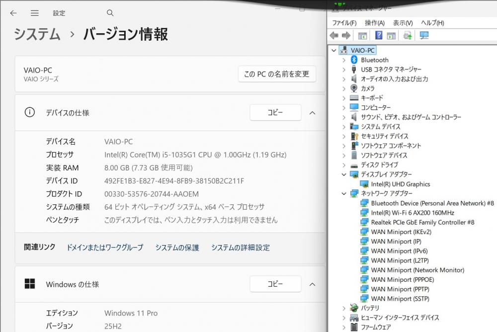
Task: Click the keyboard (キーボード) category icon
Action: click(354, 98)
